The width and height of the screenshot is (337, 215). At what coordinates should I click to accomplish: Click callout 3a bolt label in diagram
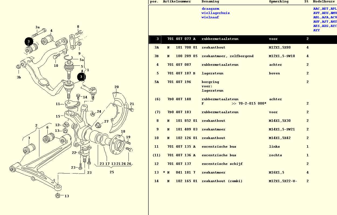click(37, 27)
